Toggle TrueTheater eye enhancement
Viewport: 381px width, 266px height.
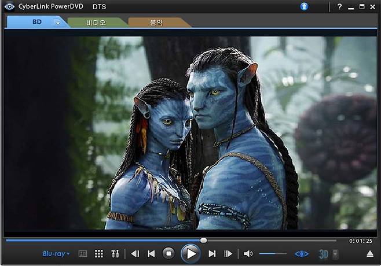[302, 253]
